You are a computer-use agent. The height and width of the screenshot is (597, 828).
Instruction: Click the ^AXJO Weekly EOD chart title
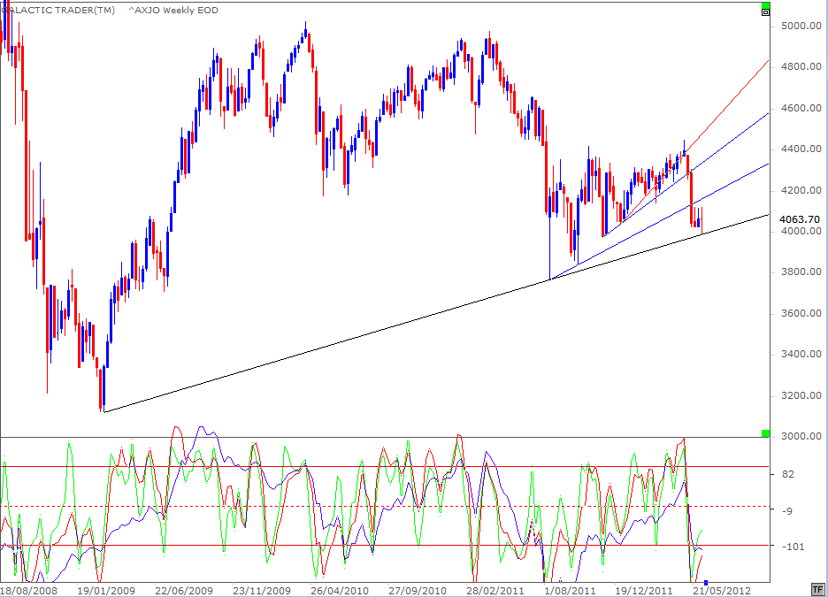[x=173, y=10]
